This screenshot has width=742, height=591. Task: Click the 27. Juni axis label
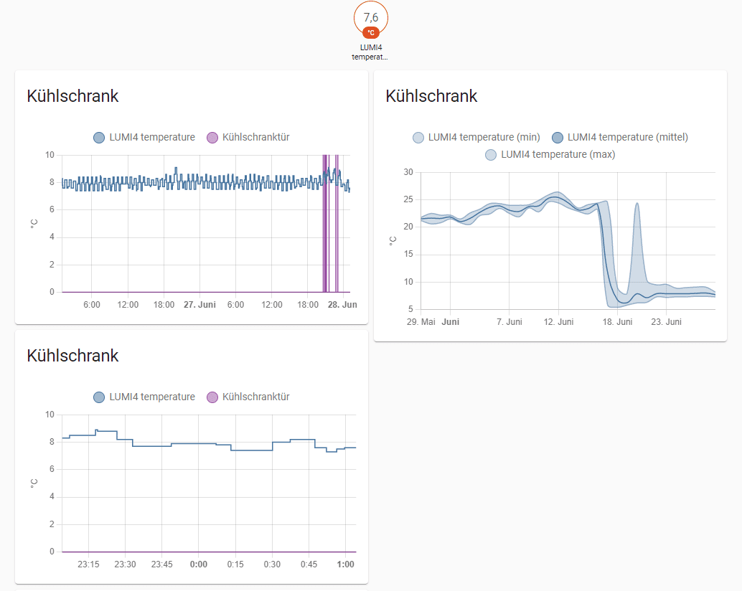pyautogui.click(x=199, y=305)
